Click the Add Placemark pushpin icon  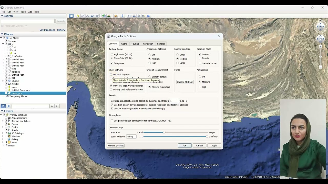[78, 16]
